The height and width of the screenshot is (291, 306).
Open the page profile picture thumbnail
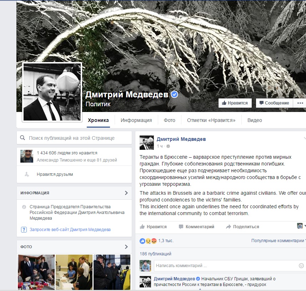pos(52,92)
